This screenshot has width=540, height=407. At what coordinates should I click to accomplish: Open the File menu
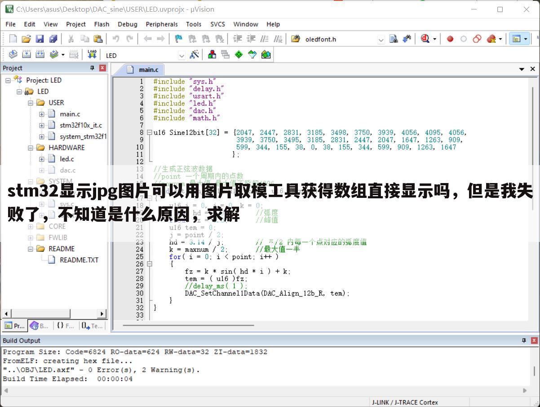[x=10, y=24]
